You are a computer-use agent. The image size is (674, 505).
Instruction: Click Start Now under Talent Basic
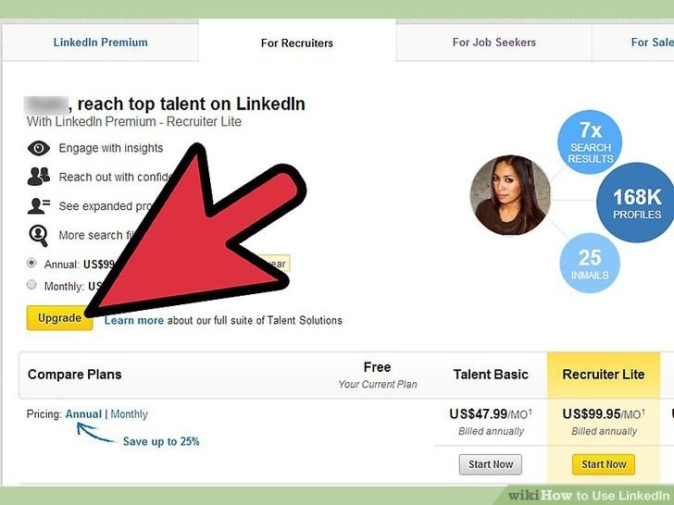[490, 464]
